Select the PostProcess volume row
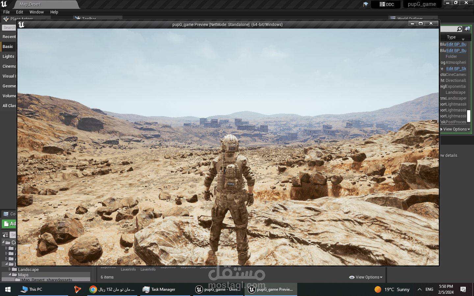The height and width of the screenshot is (296, 474). pos(453,122)
